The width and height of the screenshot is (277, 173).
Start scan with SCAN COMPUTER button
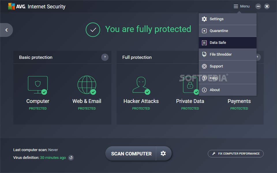click(131, 153)
